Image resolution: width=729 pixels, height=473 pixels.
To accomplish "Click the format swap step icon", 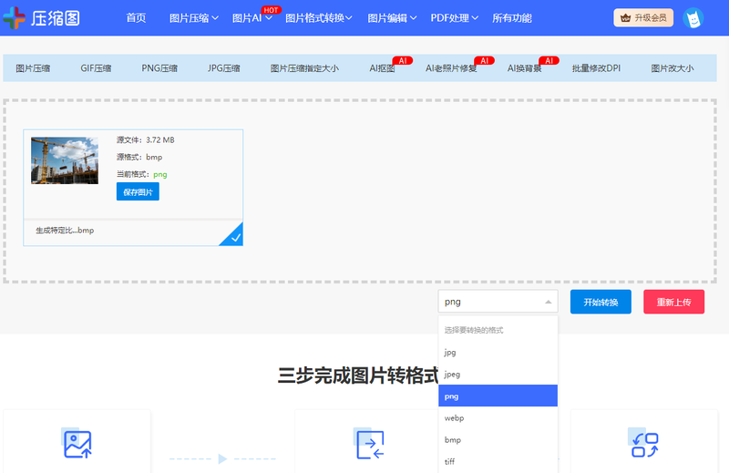I will click(643, 443).
